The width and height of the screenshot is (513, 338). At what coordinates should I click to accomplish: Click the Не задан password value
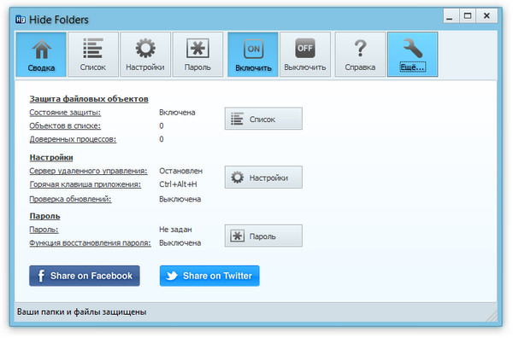coord(175,230)
